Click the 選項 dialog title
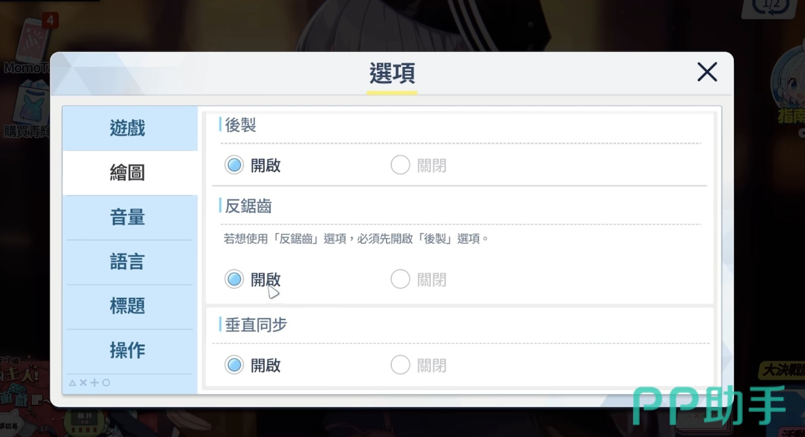 pyautogui.click(x=392, y=74)
